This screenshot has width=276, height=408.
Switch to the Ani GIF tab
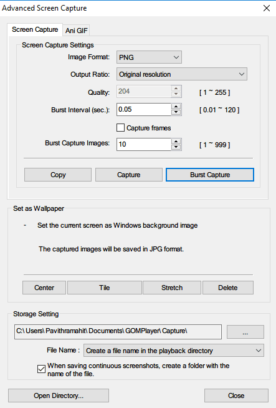pyautogui.click(x=77, y=31)
